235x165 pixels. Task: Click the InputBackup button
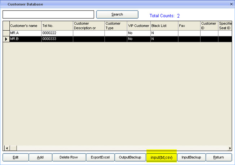(191, 157)
